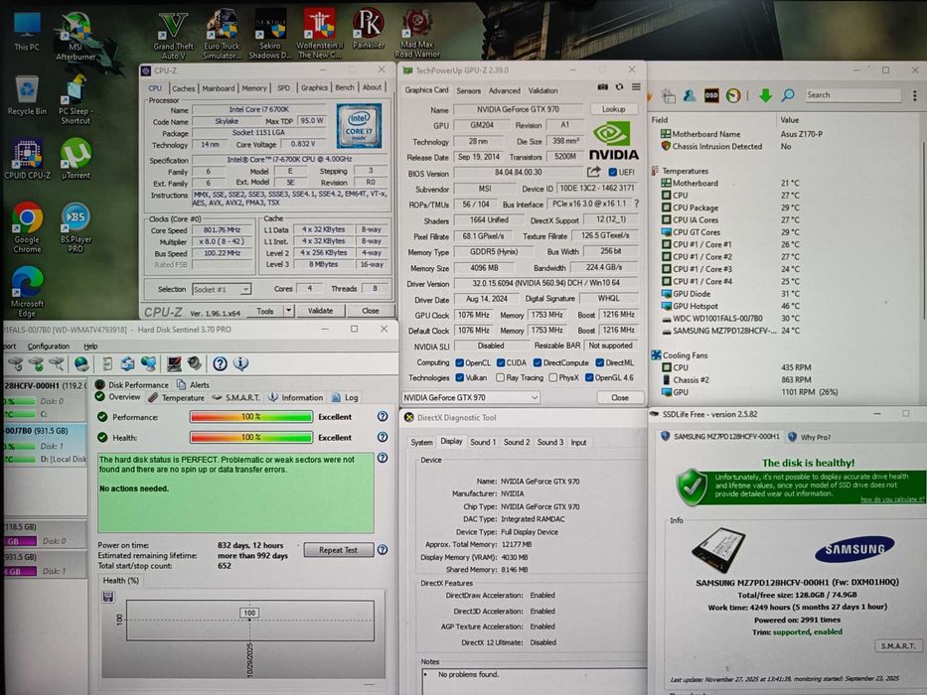Click the Validate button in CPU-Z
Screen dimensions: 927x695
321,311
